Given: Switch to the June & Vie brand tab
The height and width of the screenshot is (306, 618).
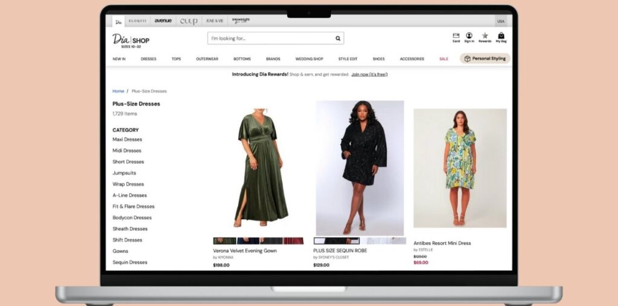Looking at the screenshot, I should 215,21.
